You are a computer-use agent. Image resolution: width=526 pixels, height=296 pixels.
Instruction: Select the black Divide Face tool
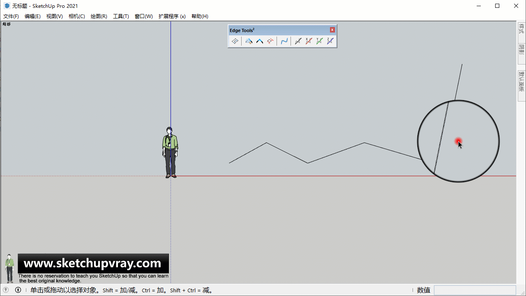click(298, 41)
